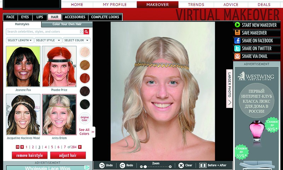
Task: Go to next hairstyle page arrow
Action: tap(80, 147)
